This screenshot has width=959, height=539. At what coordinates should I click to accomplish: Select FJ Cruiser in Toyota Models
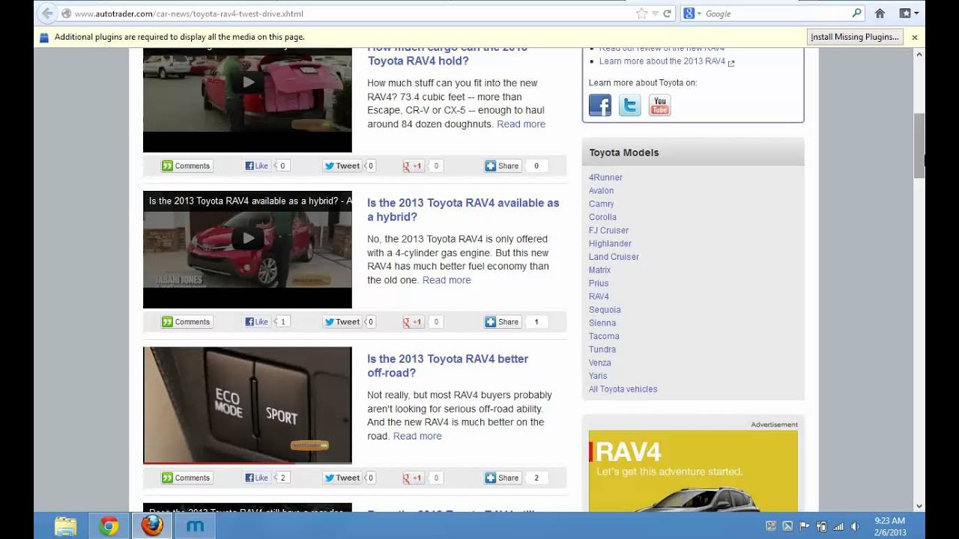pos(608,231)
